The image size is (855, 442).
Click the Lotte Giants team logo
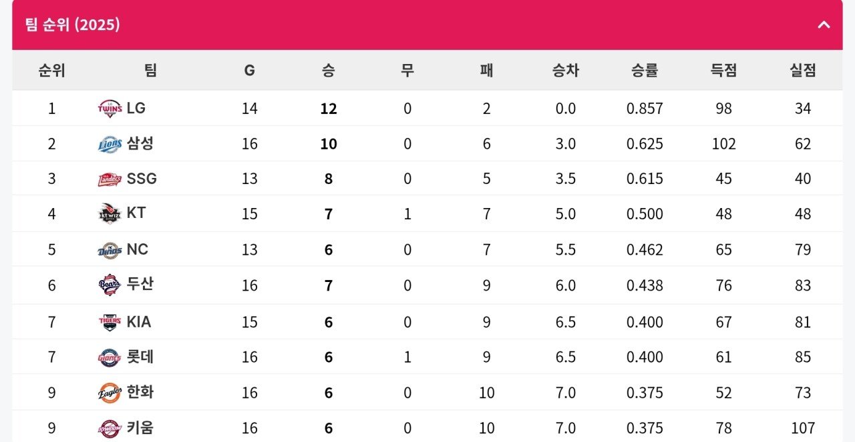(x=110, y=357)
